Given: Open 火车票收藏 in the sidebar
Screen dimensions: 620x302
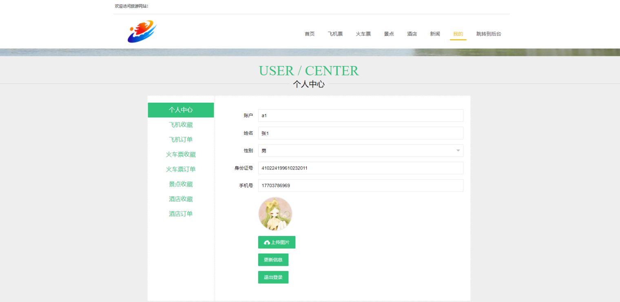Looking at the screenshot, I should [181, 154].
